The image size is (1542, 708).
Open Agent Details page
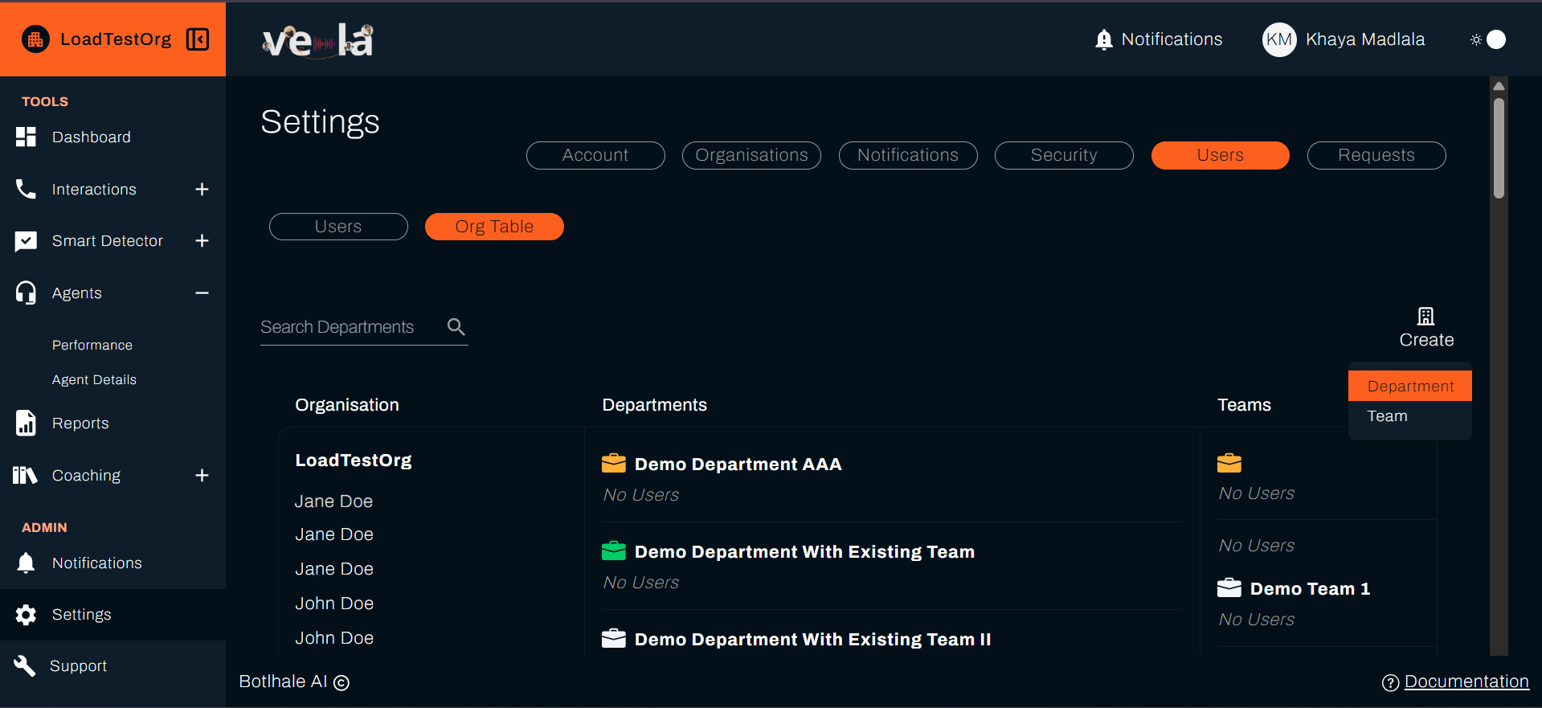(x=94, y=380)
